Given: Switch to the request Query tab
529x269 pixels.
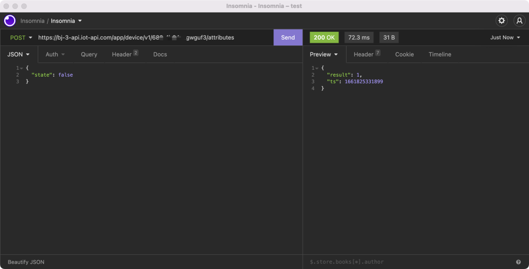Looking at the screenshot, I should point(89,54).
